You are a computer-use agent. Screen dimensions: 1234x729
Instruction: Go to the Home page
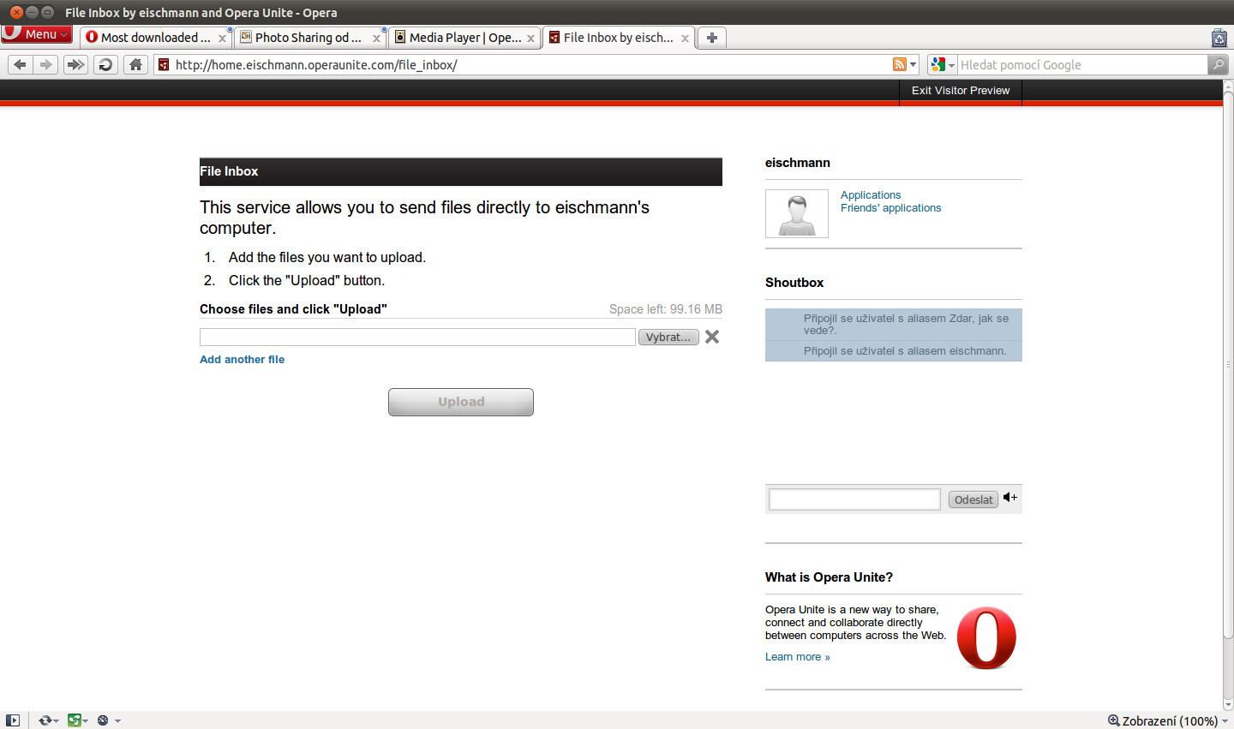click(135, 64)
